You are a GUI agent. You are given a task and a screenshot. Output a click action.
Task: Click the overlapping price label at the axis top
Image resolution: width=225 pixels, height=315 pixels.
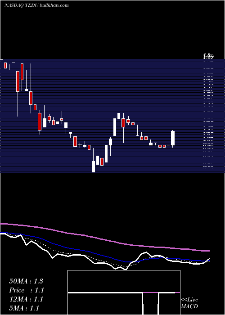(x=208, y=56)
